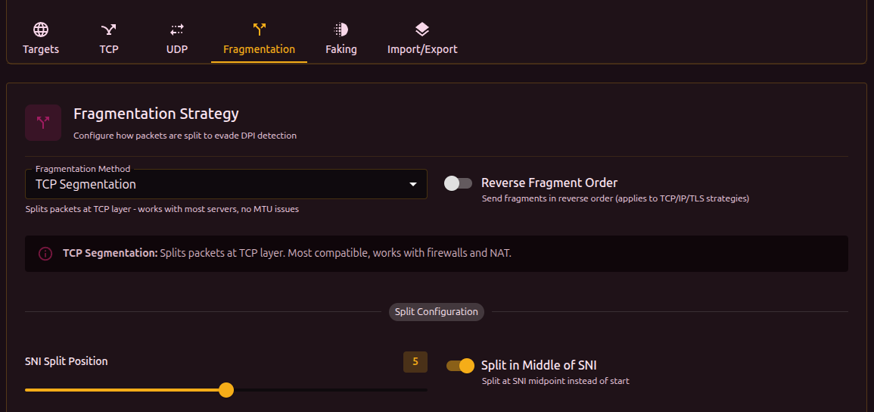The image size is (874, 412).
Task: Open the Fragmentation Method dropdown arrow
Action: coord(413,184)
